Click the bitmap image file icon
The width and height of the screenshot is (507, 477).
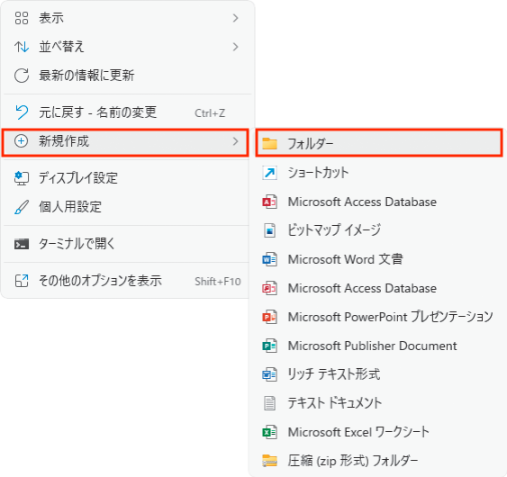269,230
